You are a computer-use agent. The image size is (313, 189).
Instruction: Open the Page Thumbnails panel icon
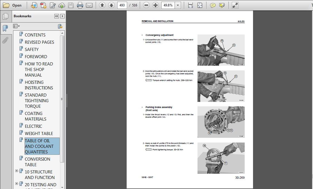(5, 16)
